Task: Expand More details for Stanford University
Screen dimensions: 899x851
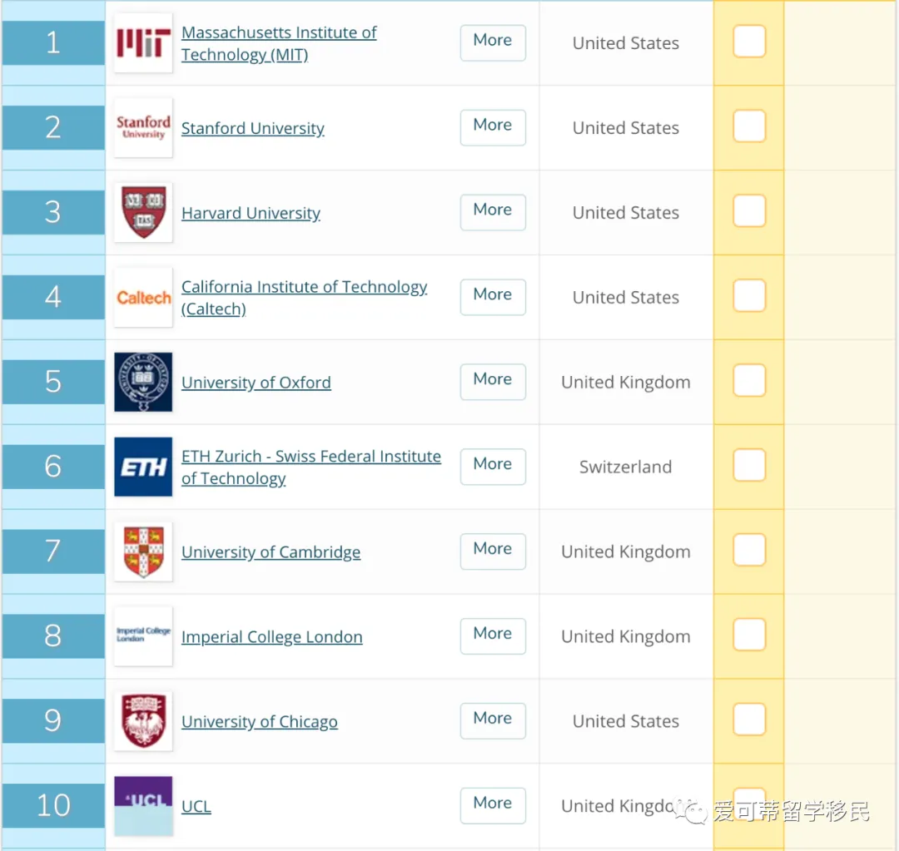Action: pos(493,127)
